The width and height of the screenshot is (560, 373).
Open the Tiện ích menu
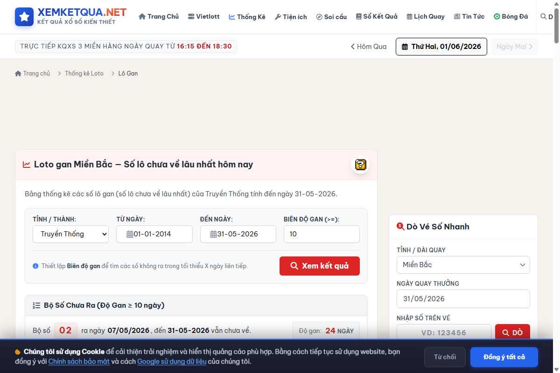[291, 17]
